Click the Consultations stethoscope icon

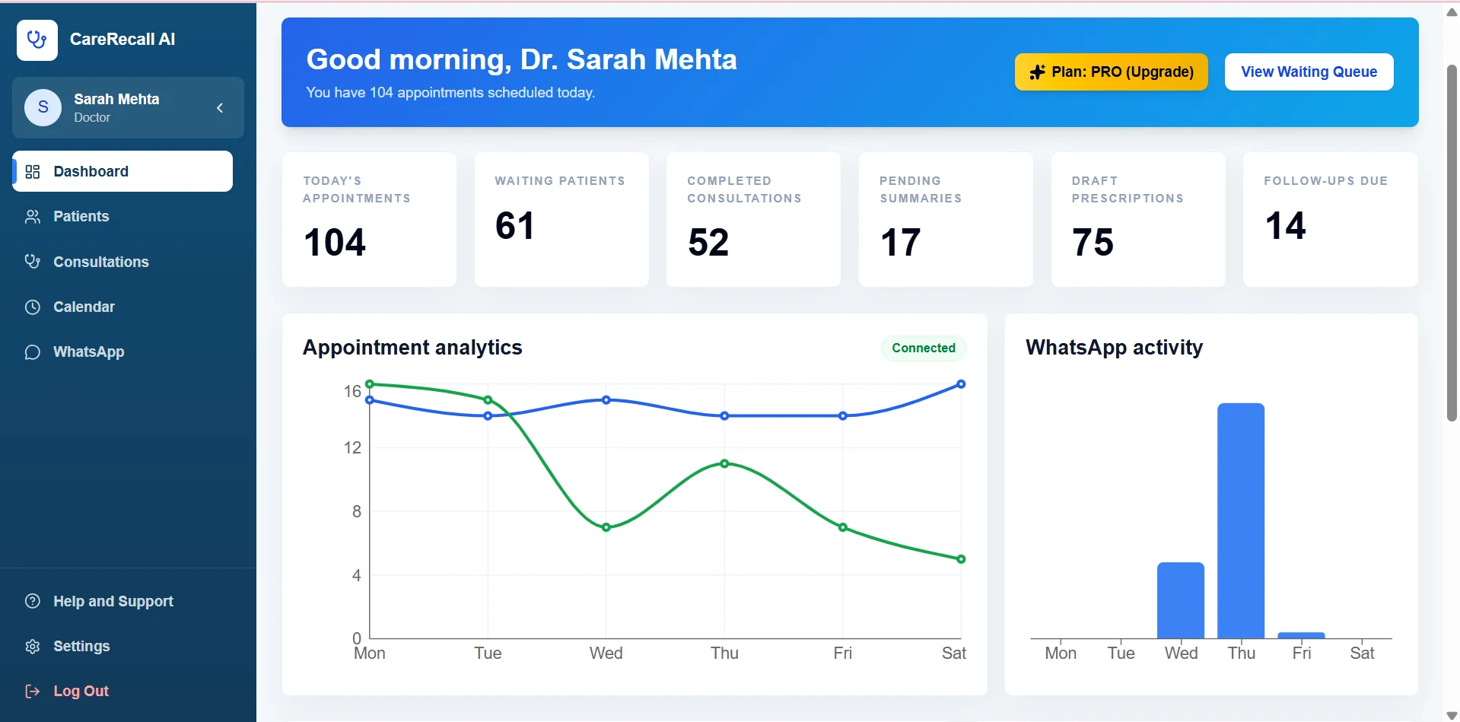(x=33, y=262)
